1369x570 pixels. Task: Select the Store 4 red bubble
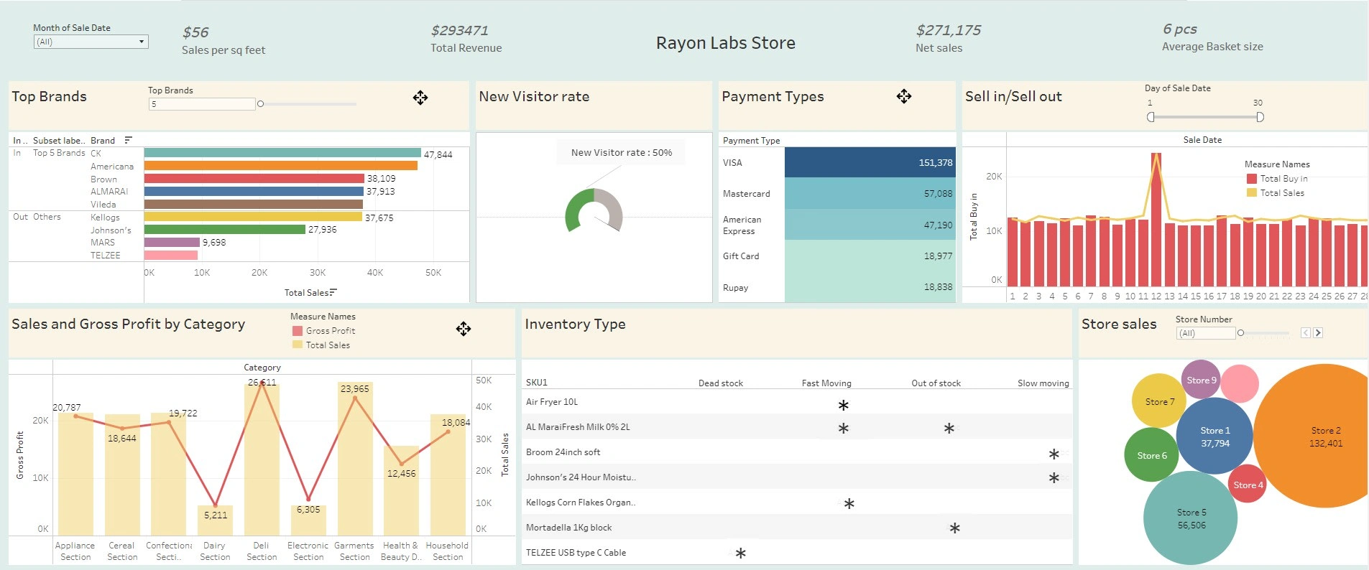1248,484
